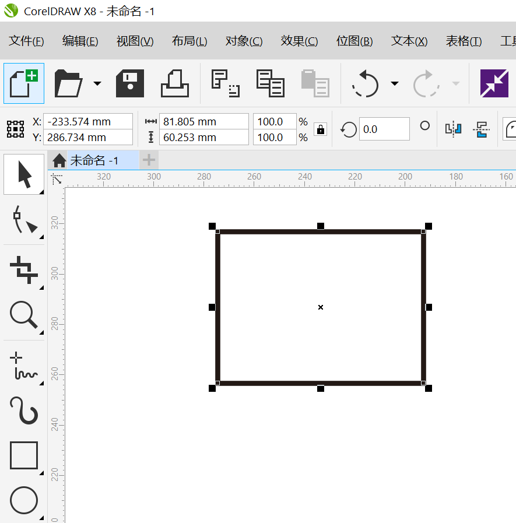Click the rotation angle input field
Image resolution: width=516 pixels, height=523 pixels.
click(384, 129)
